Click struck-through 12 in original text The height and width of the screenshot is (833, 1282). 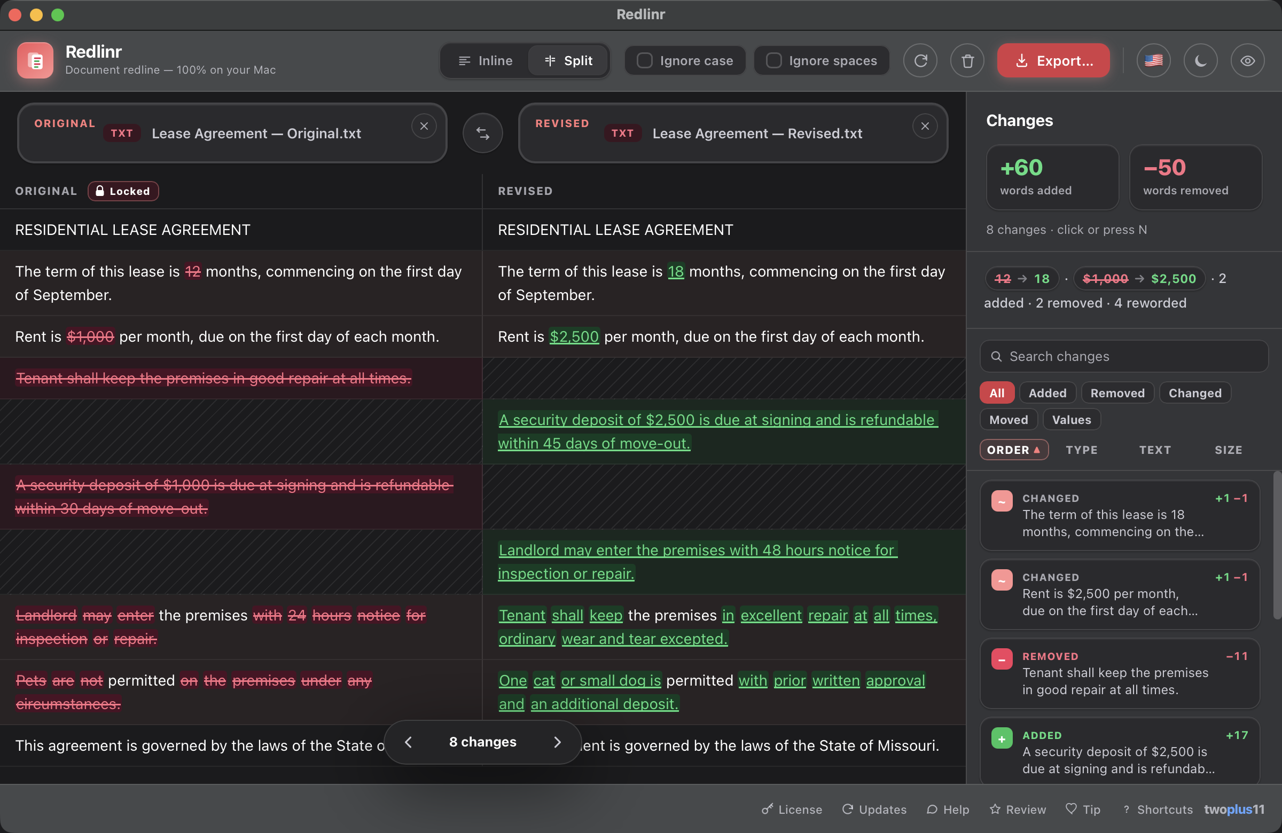pyautogui.click(x=193, y=271)
